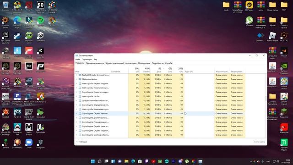Select the Microsoft Edge desktop icon
The image size is (293, 165).
click(x=17, y=22)
